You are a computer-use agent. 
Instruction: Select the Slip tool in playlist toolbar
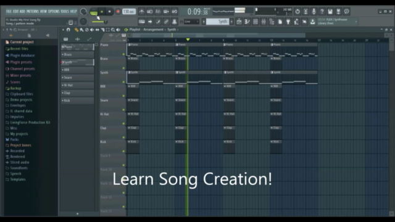pyautogui.click(x=98, y=30)
